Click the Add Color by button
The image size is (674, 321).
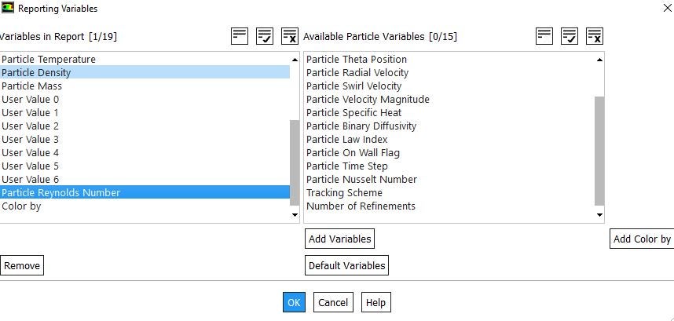[642, 239]
